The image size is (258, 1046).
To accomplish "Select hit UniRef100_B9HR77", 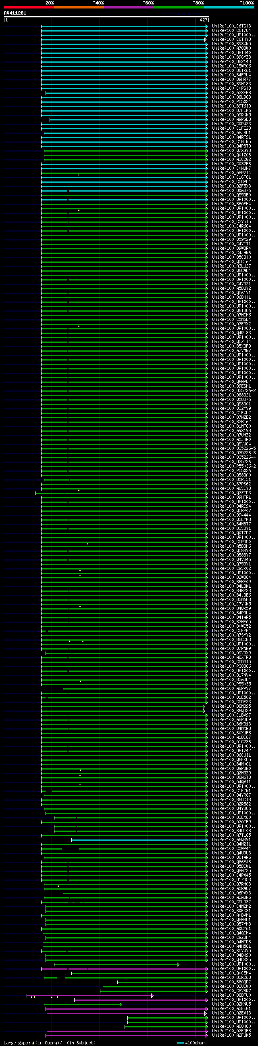I will coord(231,80).
